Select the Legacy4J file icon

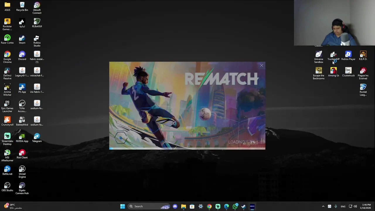click(22, 72)
